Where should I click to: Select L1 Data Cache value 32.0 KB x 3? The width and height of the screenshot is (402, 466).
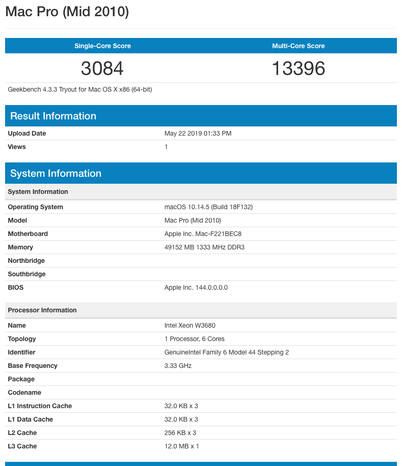[x=181, y=419]
